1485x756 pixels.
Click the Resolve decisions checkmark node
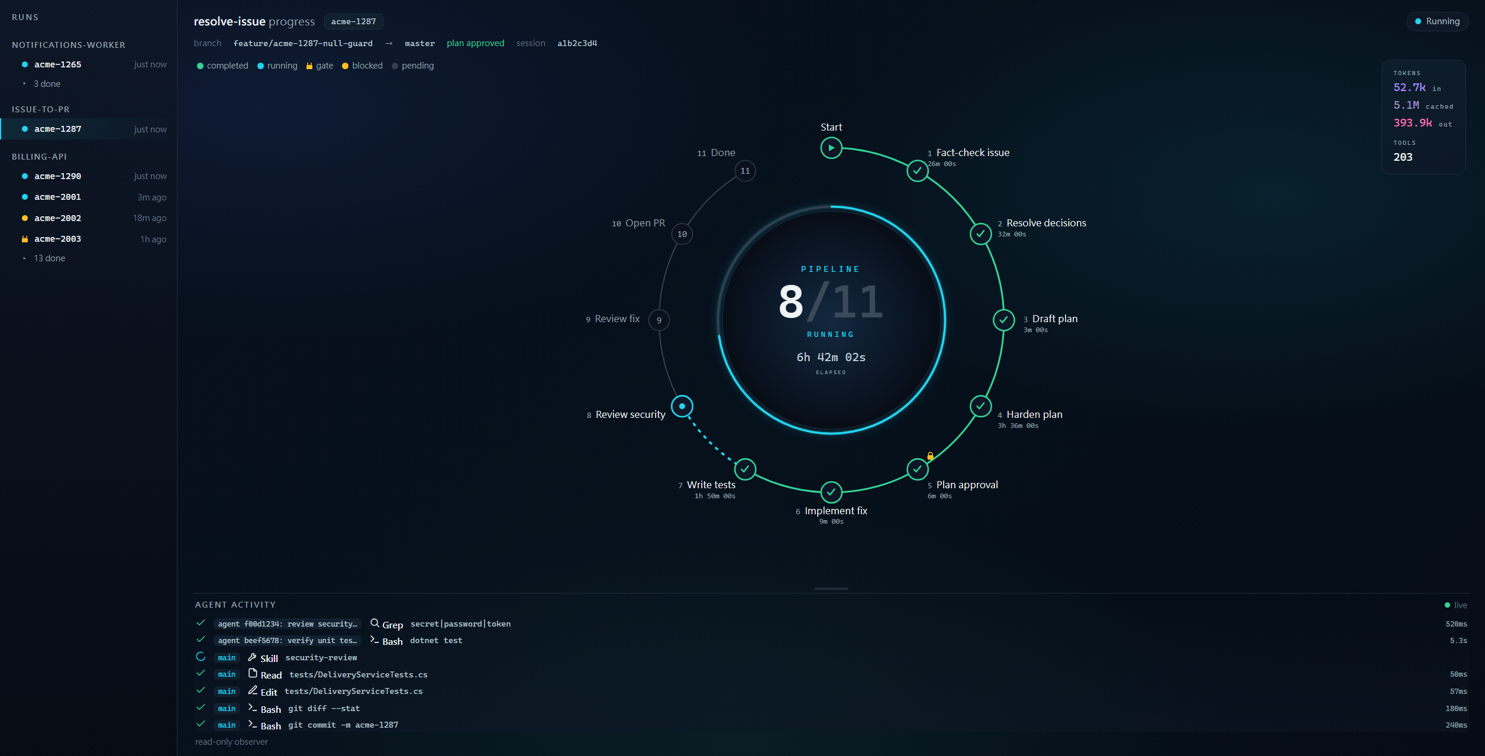pyautogui.click(x=980, y=234)
